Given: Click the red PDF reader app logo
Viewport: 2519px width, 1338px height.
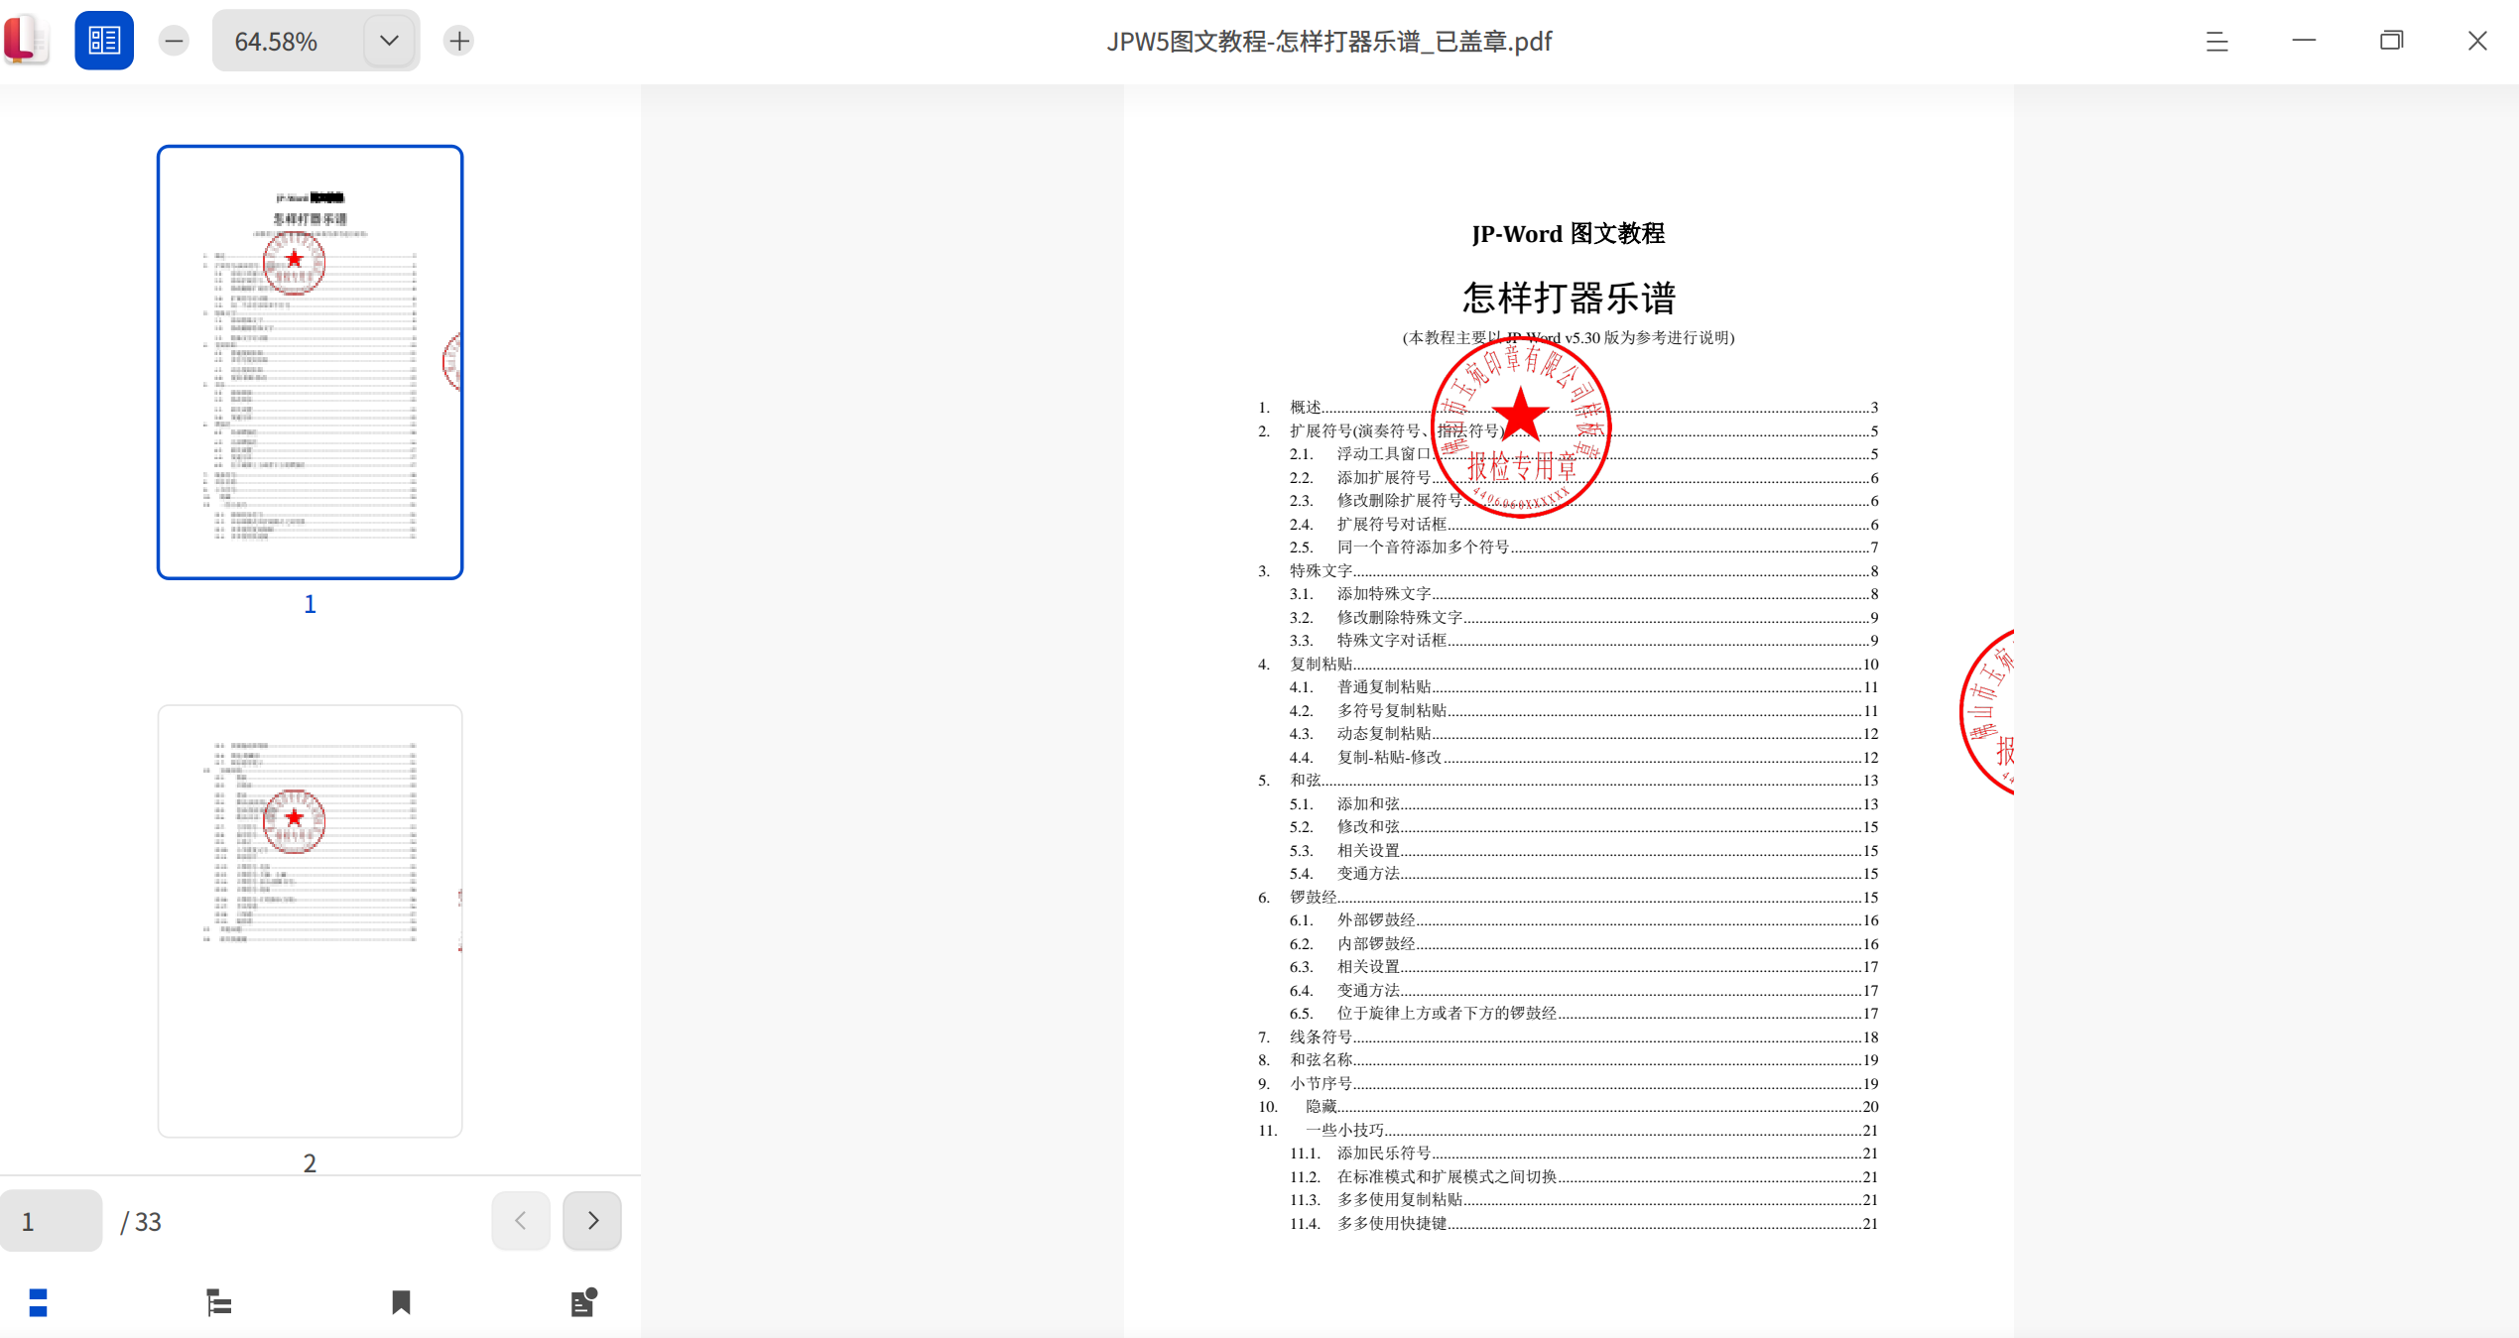Looking at the screenshot, I should pos(27,40).
